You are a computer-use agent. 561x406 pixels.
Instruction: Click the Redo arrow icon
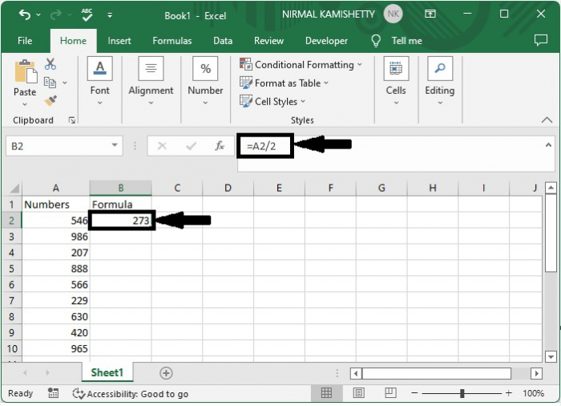(x=56, y=14)
